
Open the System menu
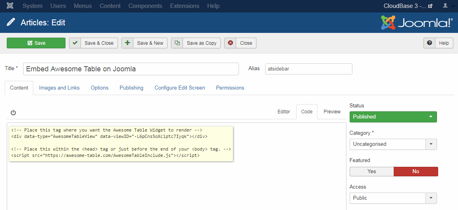pyautogui.click(x=33, y=6)
